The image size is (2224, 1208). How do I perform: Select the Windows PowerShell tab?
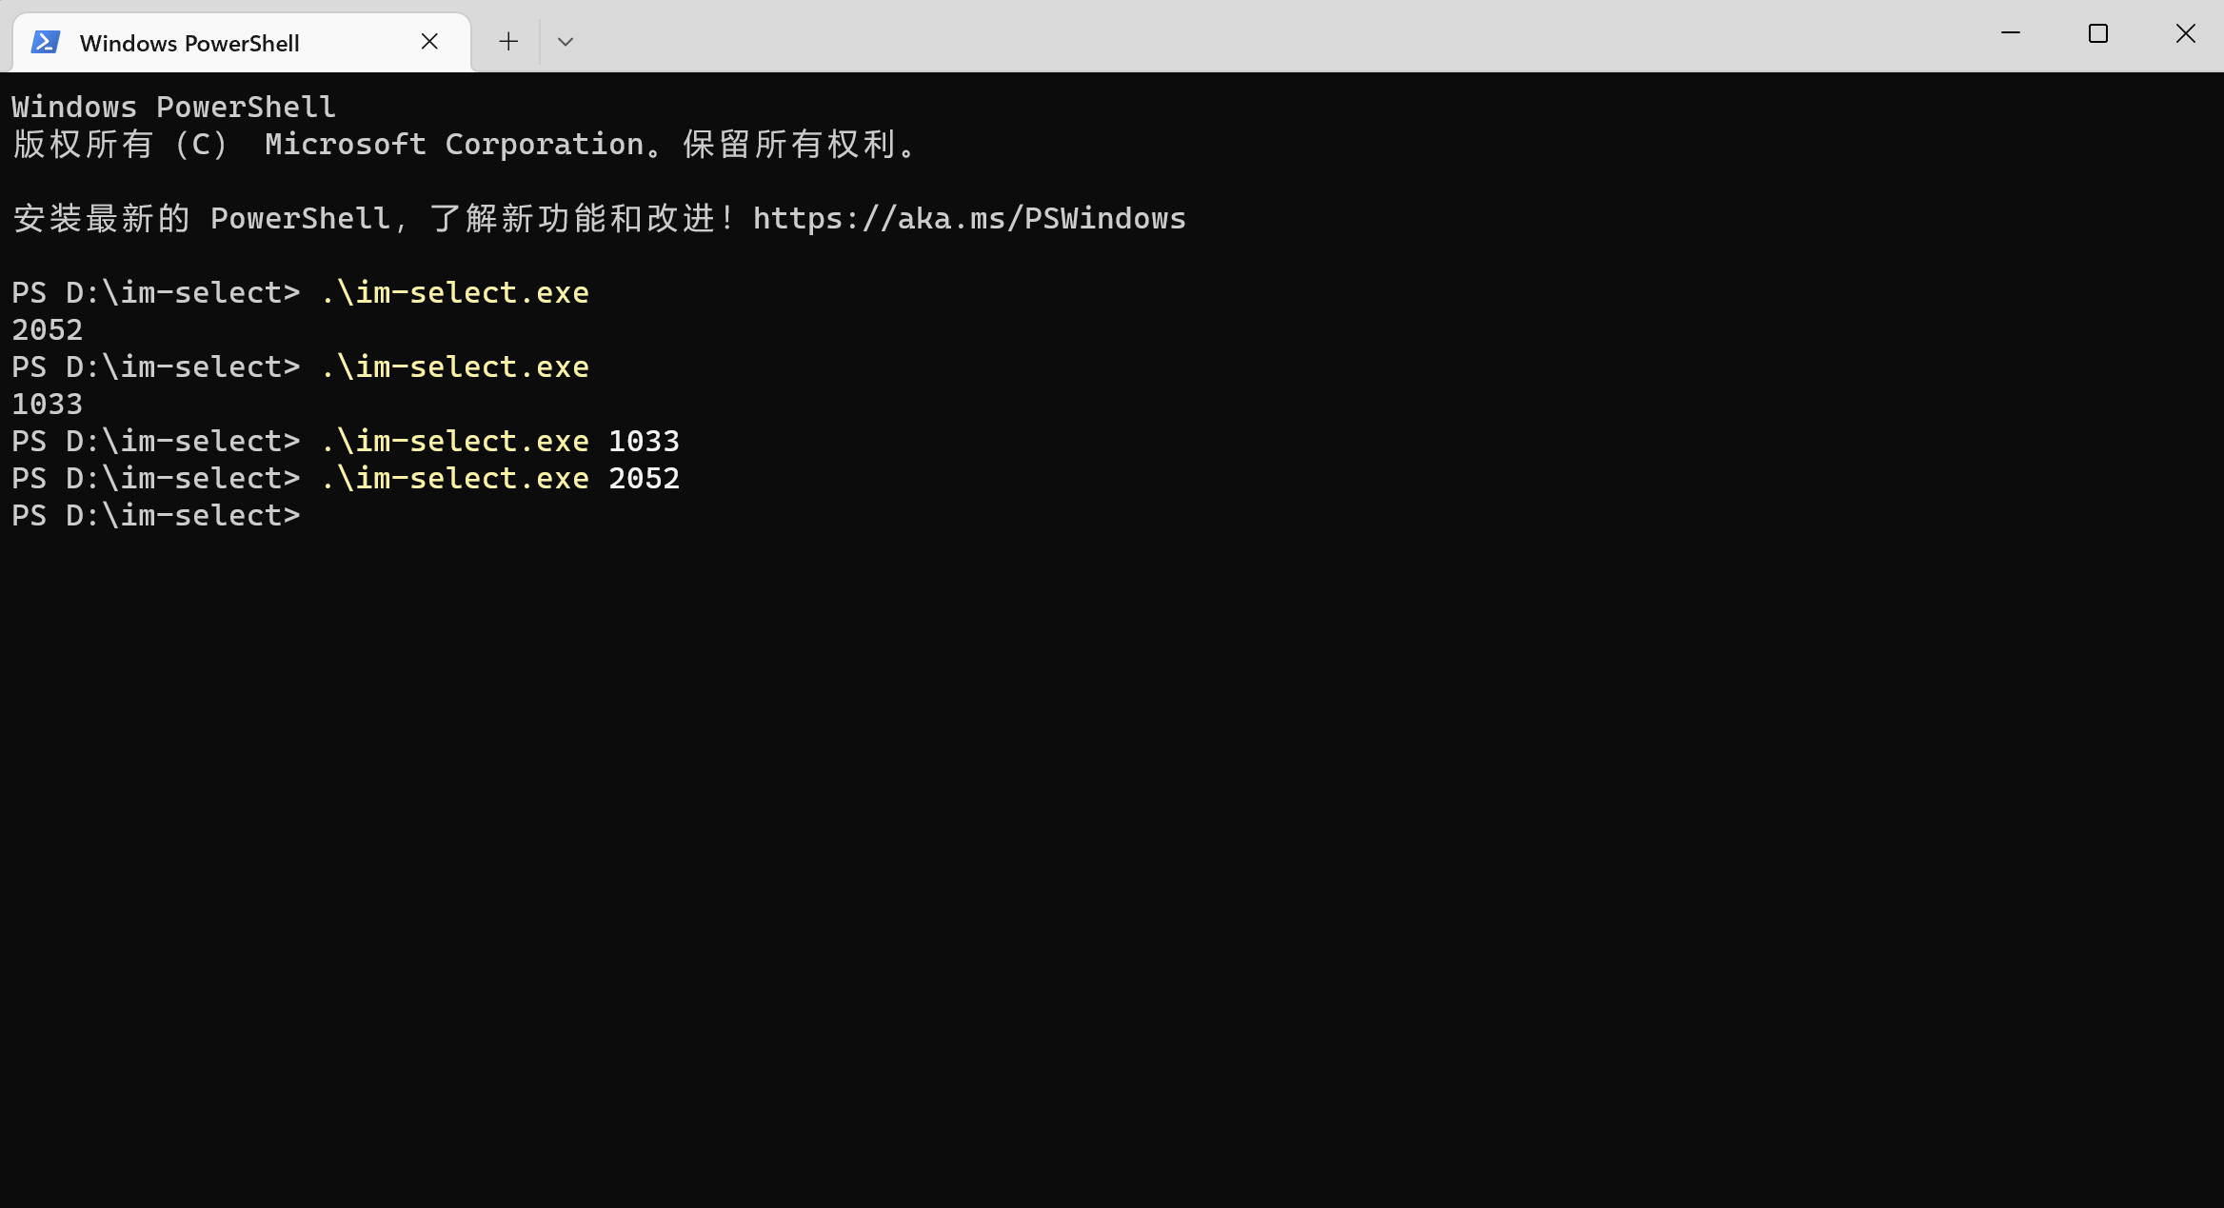(190, 42)
